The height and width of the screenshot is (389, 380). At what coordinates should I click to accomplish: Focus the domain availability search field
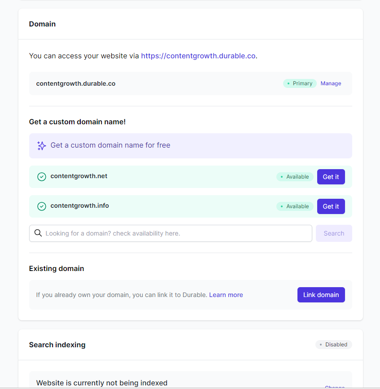[175, 233]
